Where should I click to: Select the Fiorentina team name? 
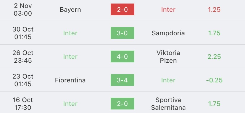[70, 80]
